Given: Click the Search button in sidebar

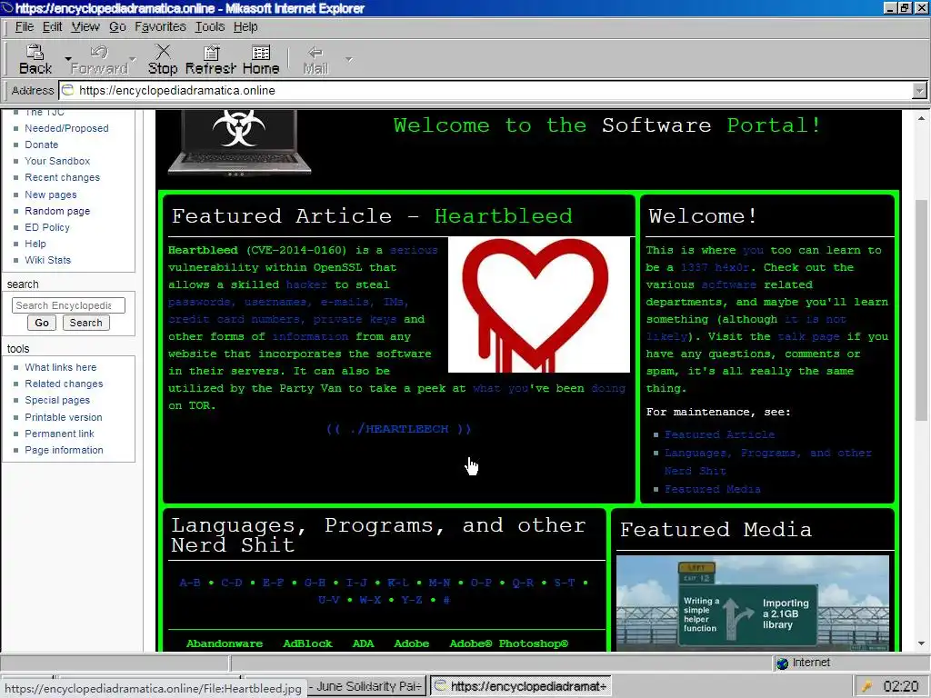Looking at the screenshot, I should (x=86, y=323).
